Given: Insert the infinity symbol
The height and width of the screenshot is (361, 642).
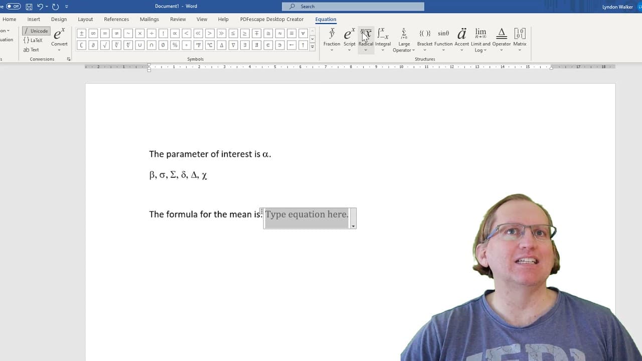Looking at the screenshot, I should [93, 34].
